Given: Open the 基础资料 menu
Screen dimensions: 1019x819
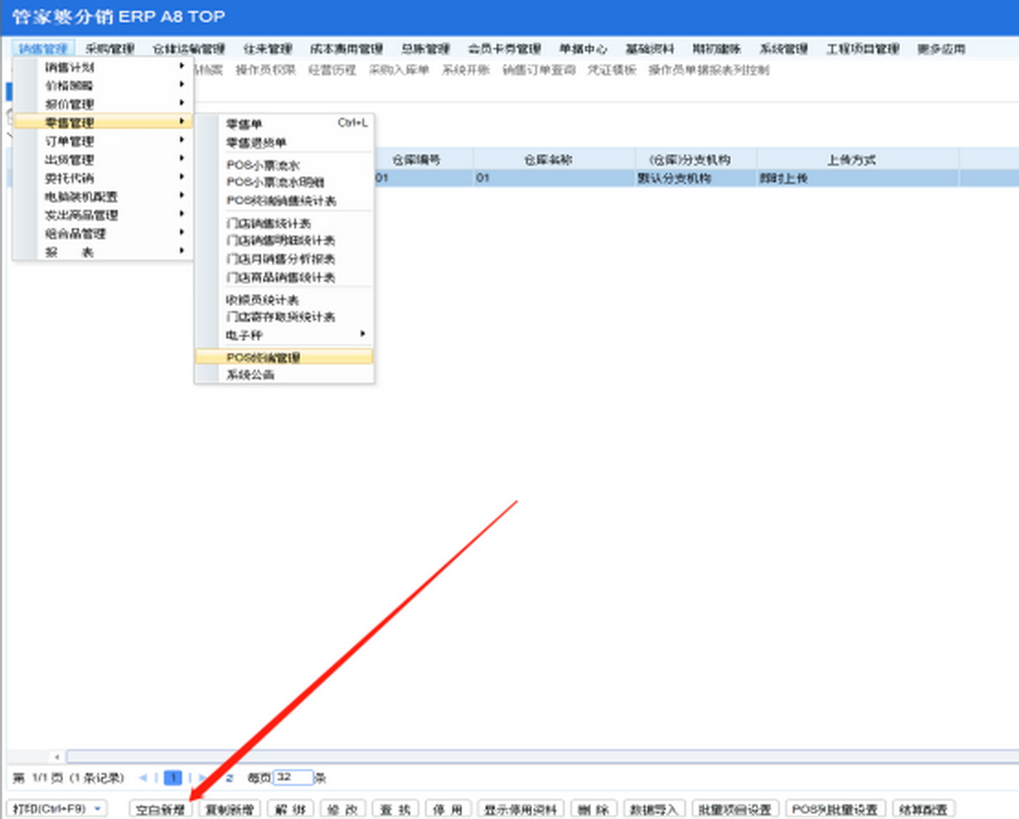Looking at the screenshot, I should point(649,49).
